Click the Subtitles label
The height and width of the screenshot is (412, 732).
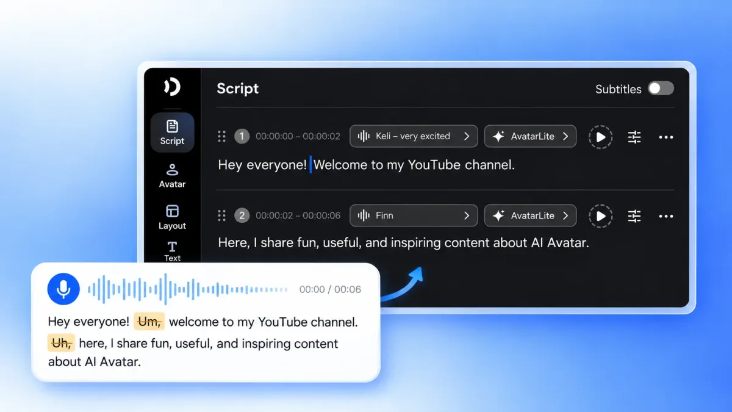tap(618, 89)
